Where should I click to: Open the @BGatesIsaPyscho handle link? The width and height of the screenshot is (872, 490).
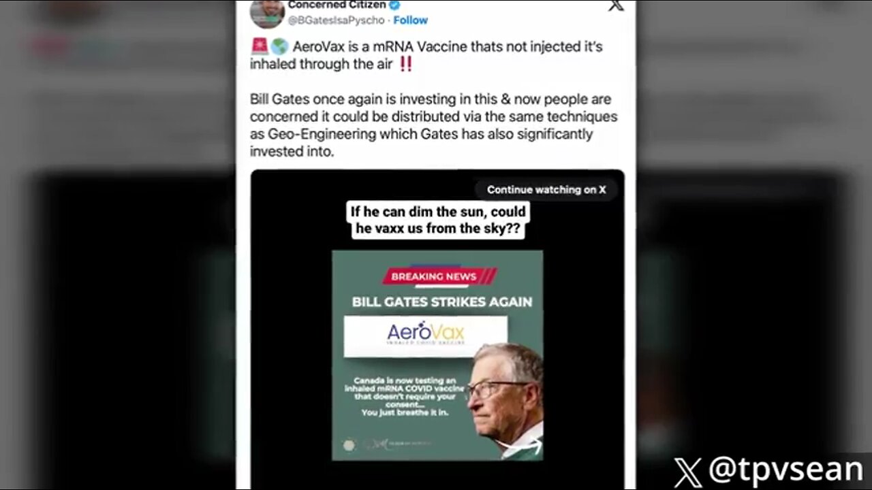(x=336, y=20)
